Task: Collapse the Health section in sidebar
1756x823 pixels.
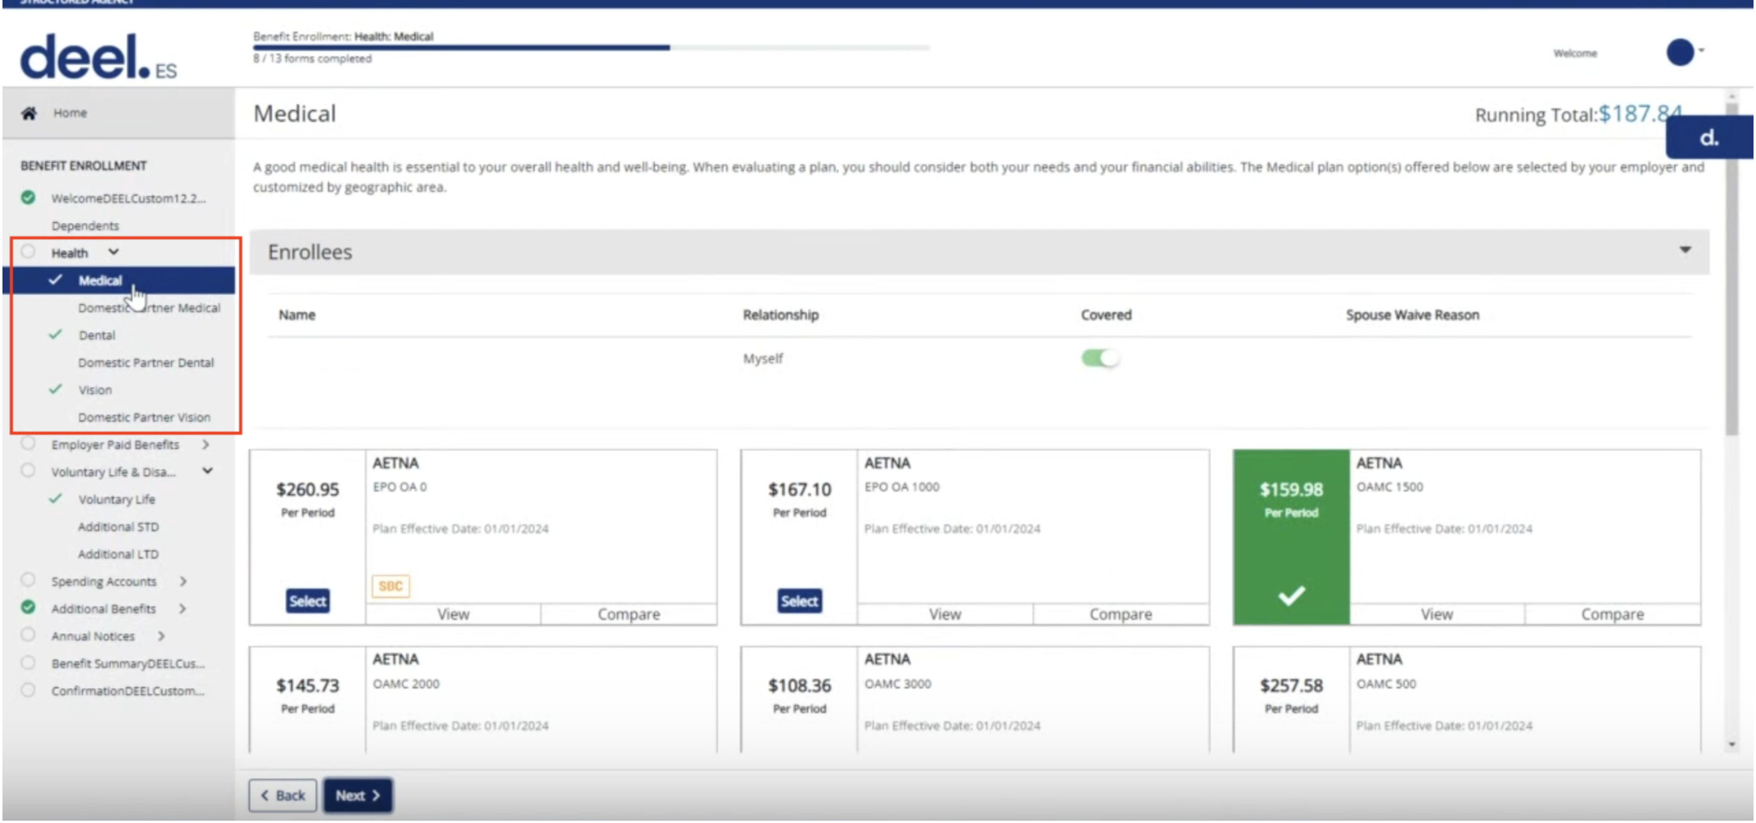Action: 114,251
